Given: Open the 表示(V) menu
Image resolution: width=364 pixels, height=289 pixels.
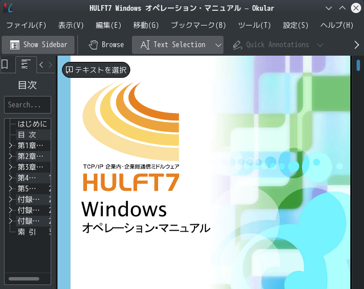Looking at the screenshot, I should (71, 25).
